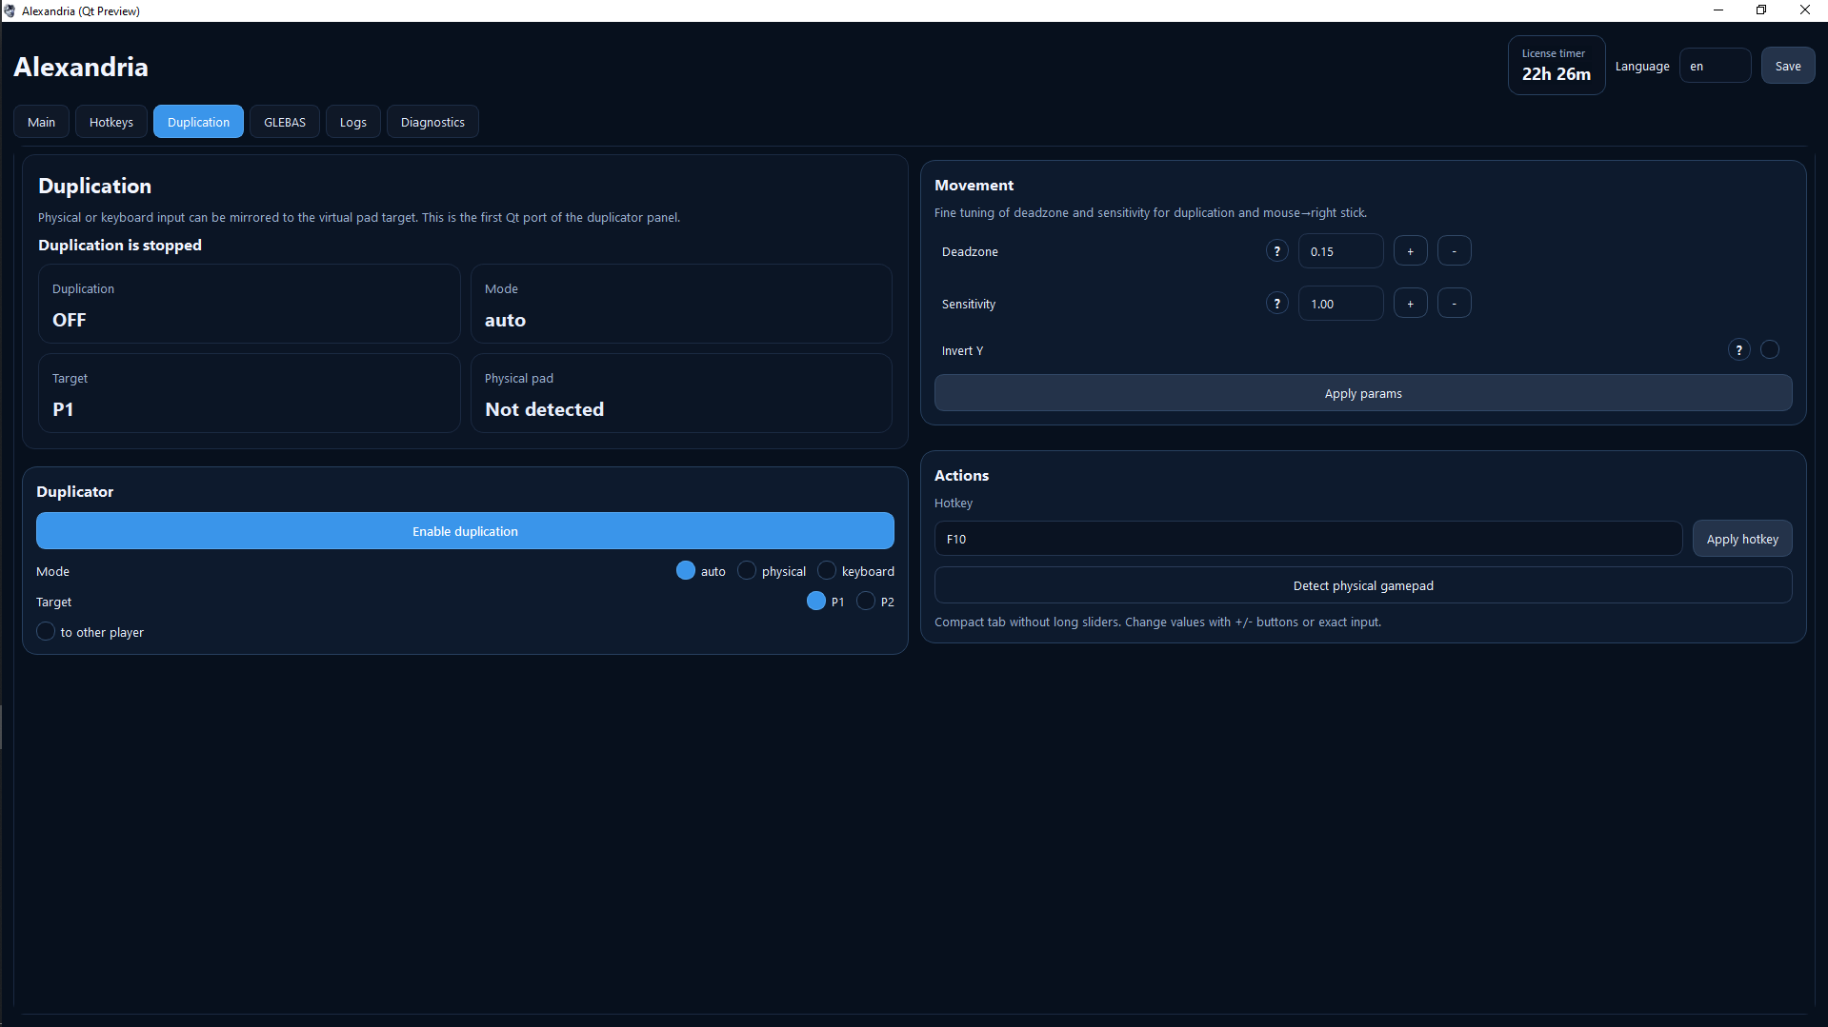
Task: Click the Apply params button
Action: (1362, 393)
